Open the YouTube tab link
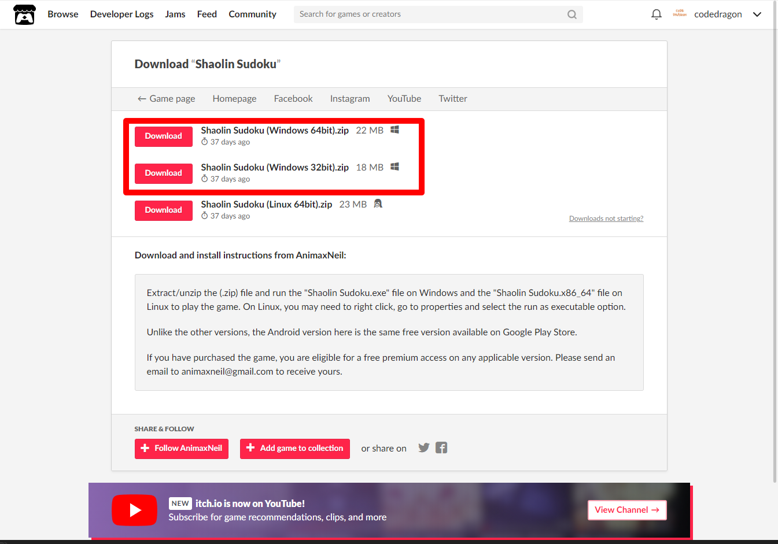 pyautogui.click(x=404, y=99)
